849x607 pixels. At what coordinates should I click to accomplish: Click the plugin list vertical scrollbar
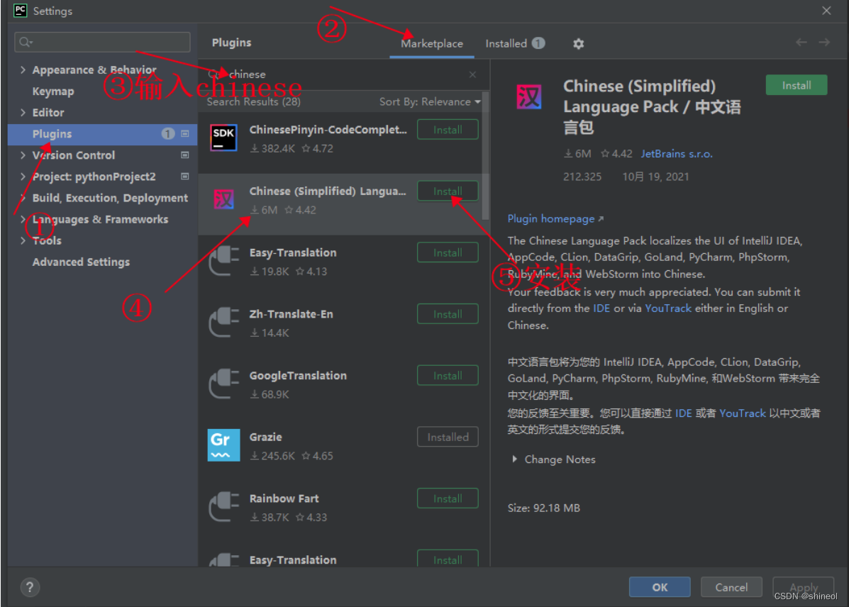[x=485, y=156]
